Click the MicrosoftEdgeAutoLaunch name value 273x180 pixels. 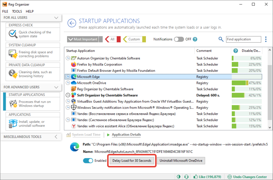tap(143, 152)
